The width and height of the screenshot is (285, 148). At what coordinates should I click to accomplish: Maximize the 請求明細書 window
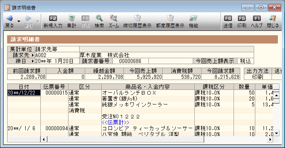[x=261, y=8]
